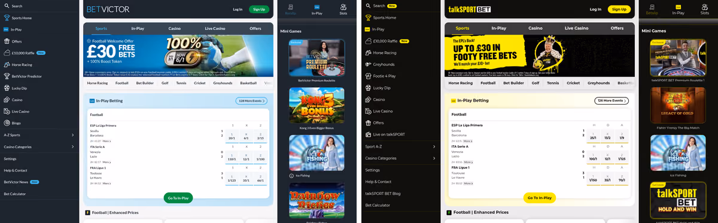Click the green Go To In-Play button on BetVictor
Image resolution: width=718 pixels, height=223 pixels.
(178, 198)
